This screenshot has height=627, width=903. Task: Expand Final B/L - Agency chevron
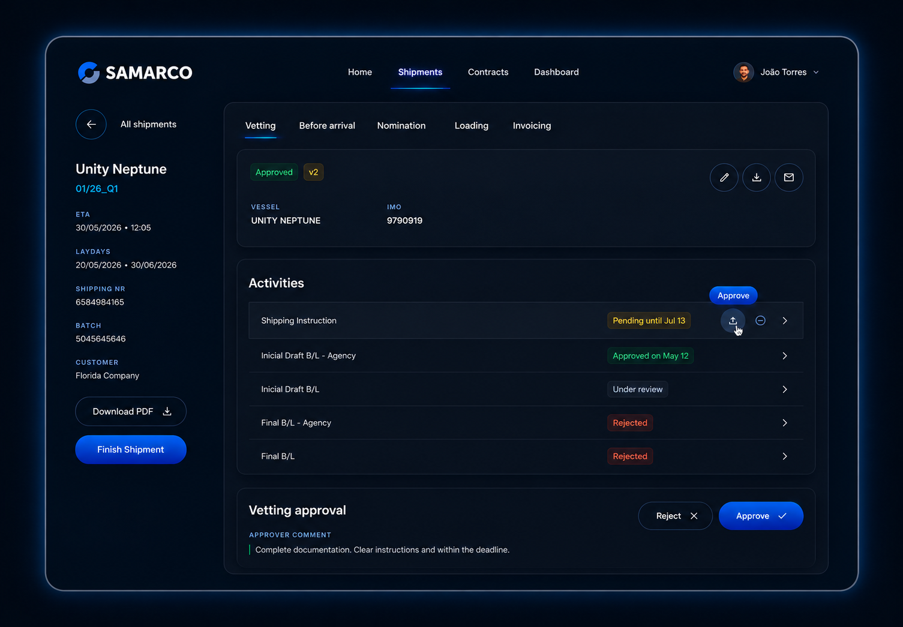click(x=785, y=423)
